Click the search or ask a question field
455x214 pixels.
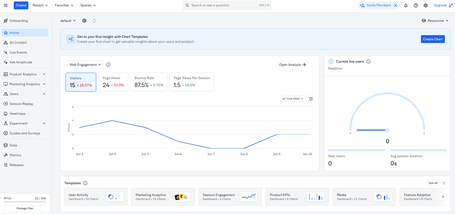(x=227, y=5)
